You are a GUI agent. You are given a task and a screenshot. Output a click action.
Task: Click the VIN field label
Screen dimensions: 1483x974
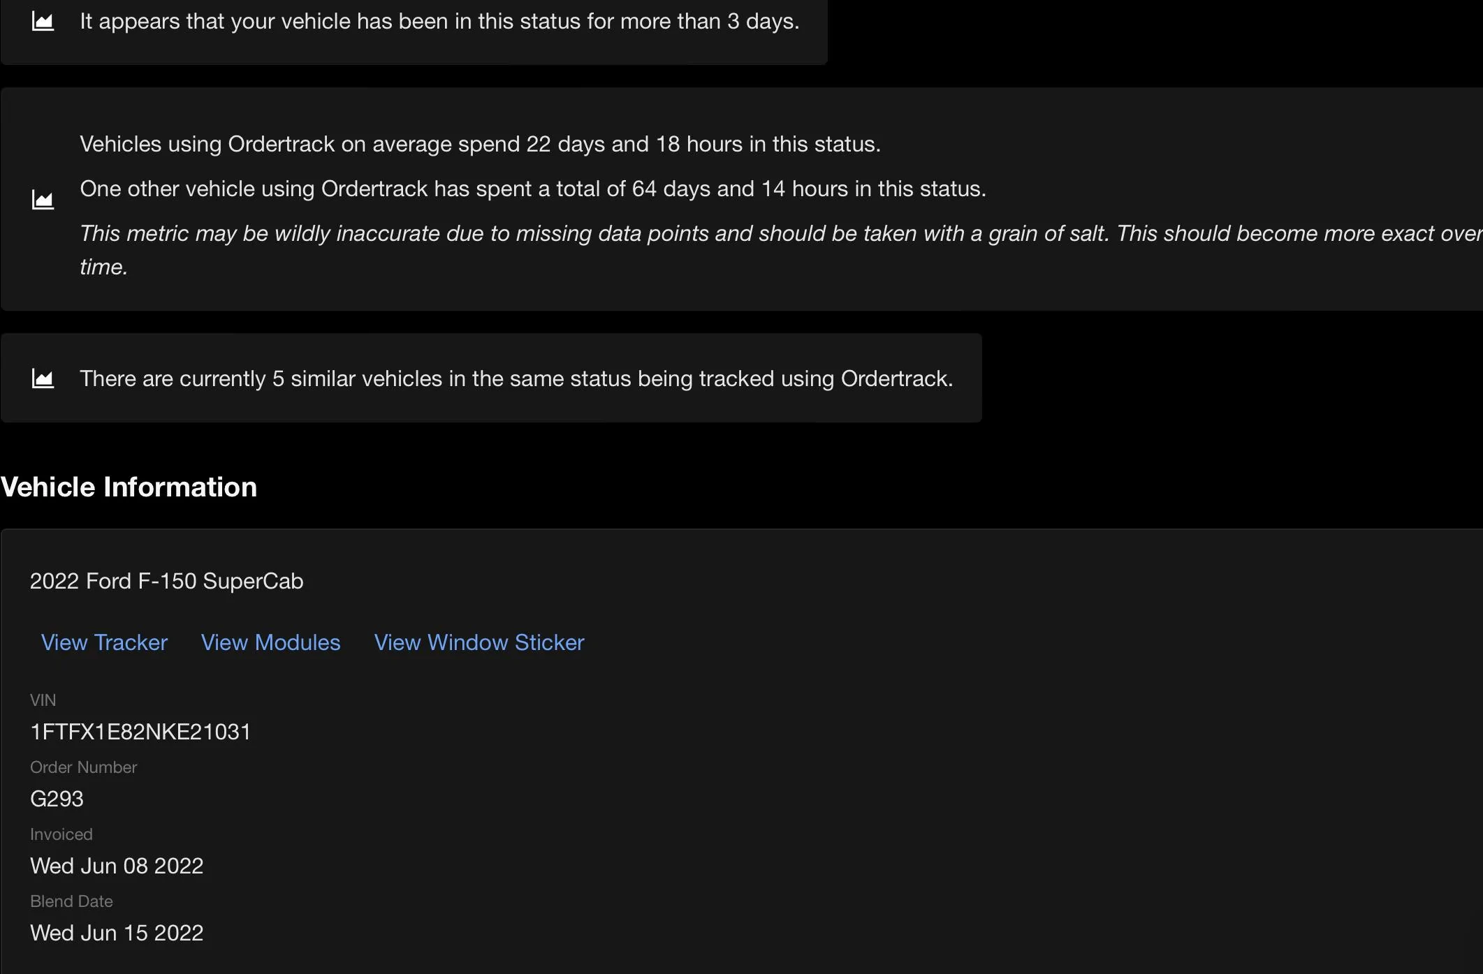pyautogui.click(x=43, y=700)
